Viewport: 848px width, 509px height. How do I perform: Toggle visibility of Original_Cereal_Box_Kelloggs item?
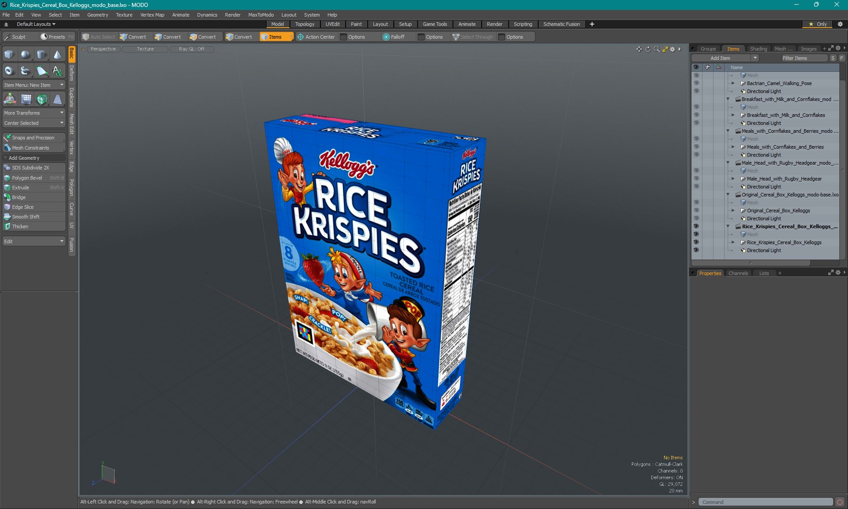[696, 211]
